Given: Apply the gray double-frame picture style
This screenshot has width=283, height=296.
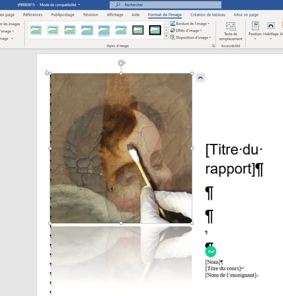Looking at the screenshot, I should (x=138, y=30).
